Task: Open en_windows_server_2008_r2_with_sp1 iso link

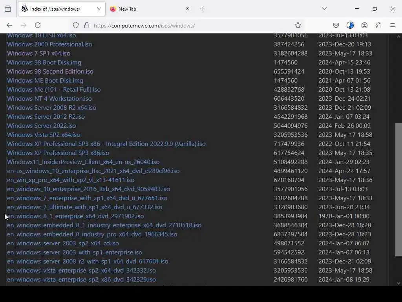Action: pos(88,261)
